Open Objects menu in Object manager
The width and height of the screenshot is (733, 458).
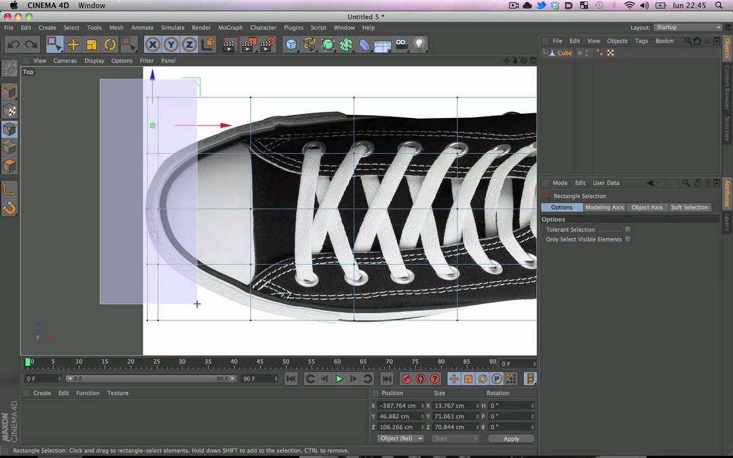(617, 41)
